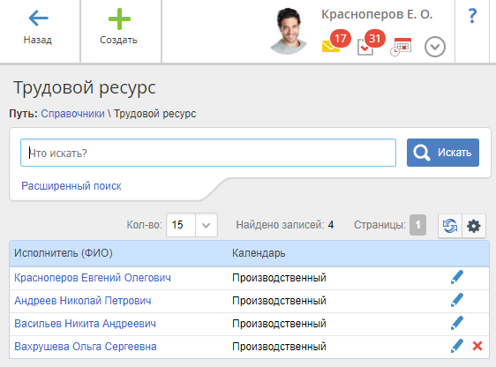Sort by Исполнитель (ФИО) column header

(64, 253)
